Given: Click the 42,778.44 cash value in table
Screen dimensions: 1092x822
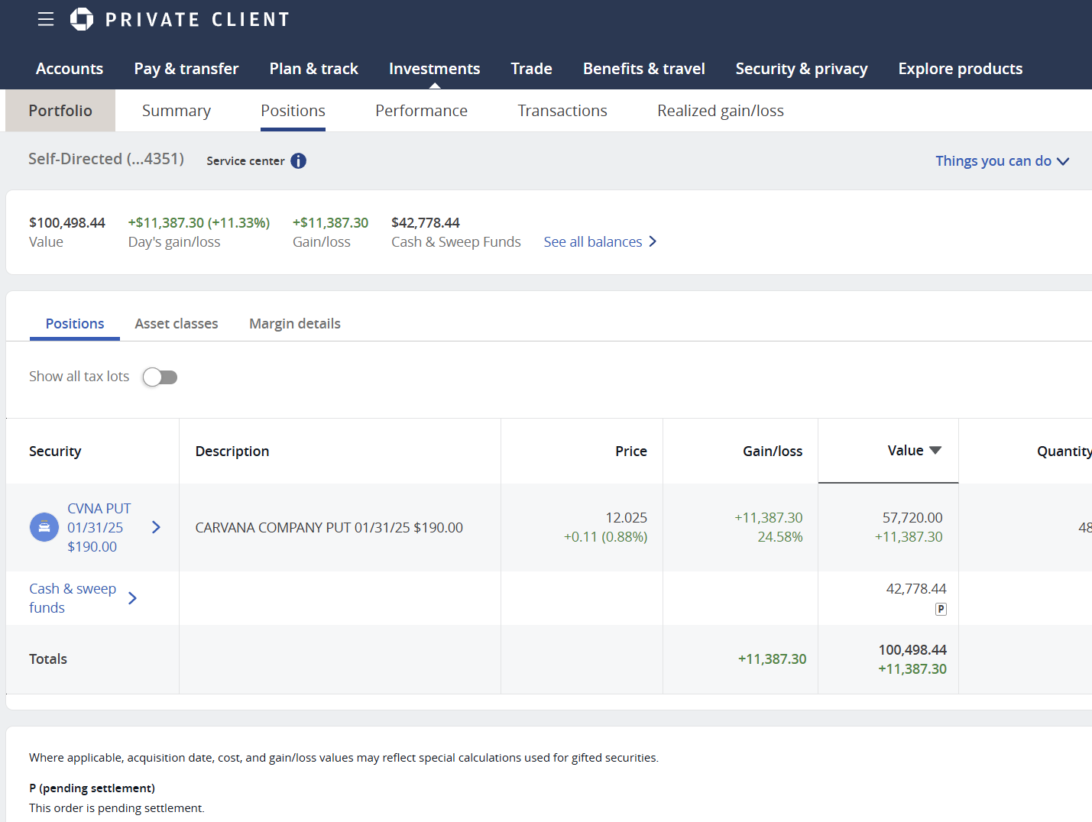Looking at the screenshot, I should pos(916,589).
